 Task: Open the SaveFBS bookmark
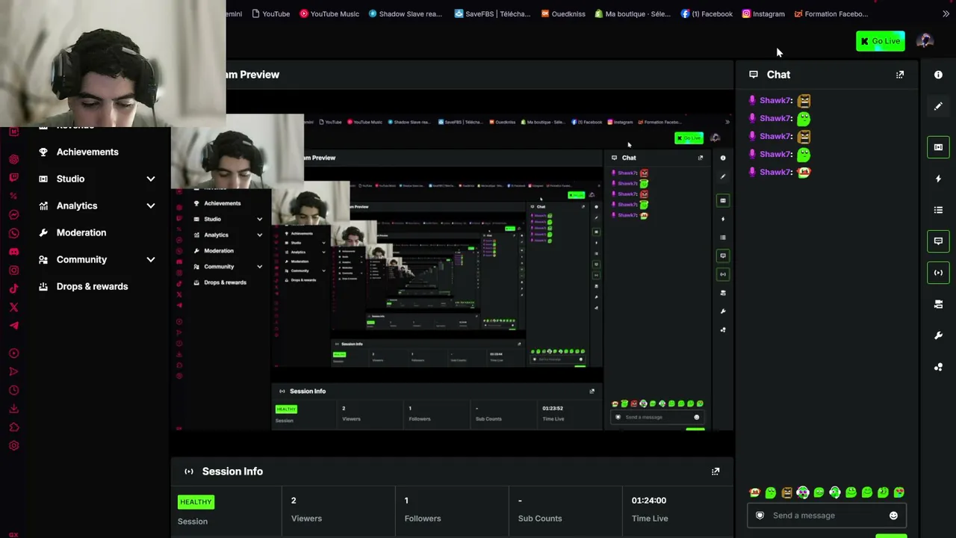click(492, 13)
